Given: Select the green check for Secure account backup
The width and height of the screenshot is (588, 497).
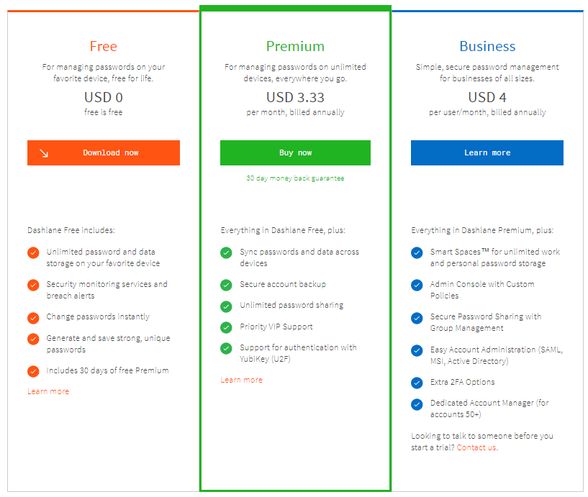Looking at the screenshot, I should tap(226, 286).
